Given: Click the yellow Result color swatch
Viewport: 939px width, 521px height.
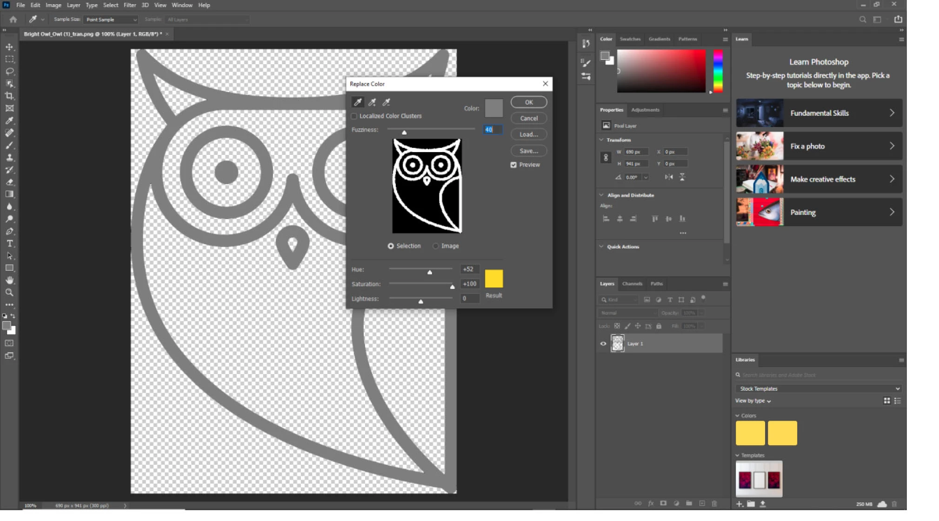Looking at the screenshot, I should 493,279.
